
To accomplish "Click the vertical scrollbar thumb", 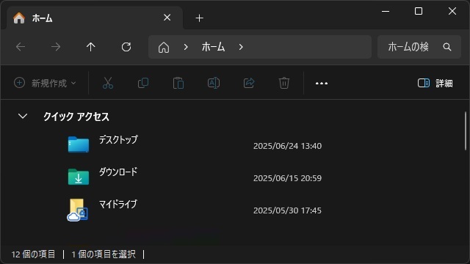I will (x=465, y=131).
